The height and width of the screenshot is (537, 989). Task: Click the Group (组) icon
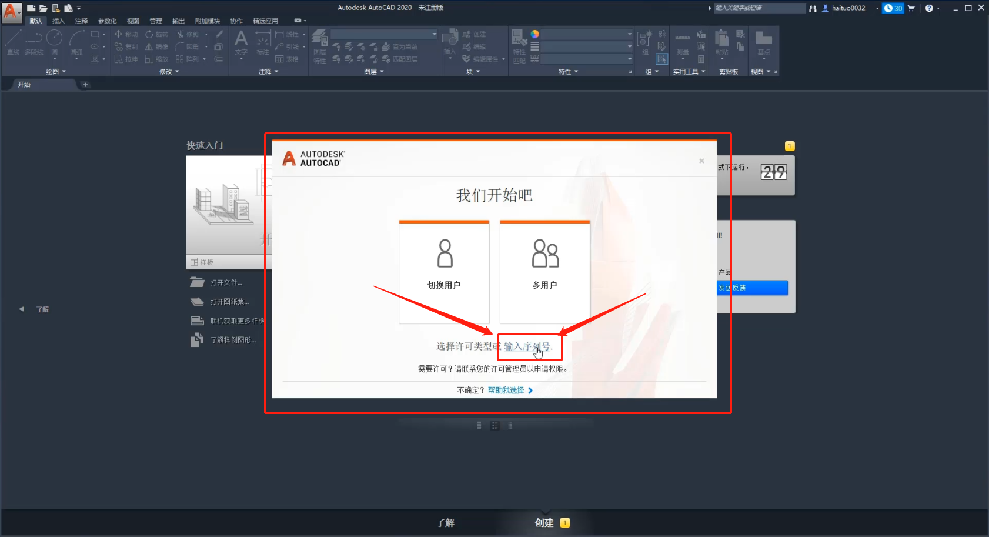click(x=645, y=42)
